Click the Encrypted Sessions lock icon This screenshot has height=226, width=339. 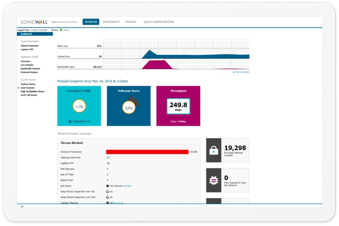(x=214, y=150)
